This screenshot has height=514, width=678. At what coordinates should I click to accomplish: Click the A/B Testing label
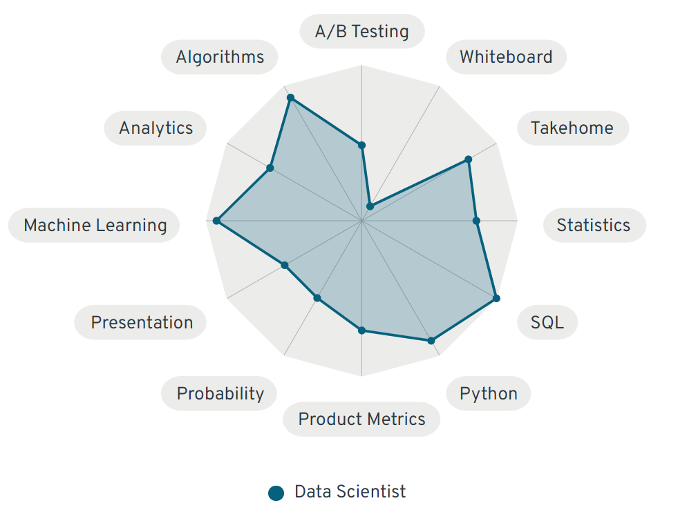tap(361, 32)
